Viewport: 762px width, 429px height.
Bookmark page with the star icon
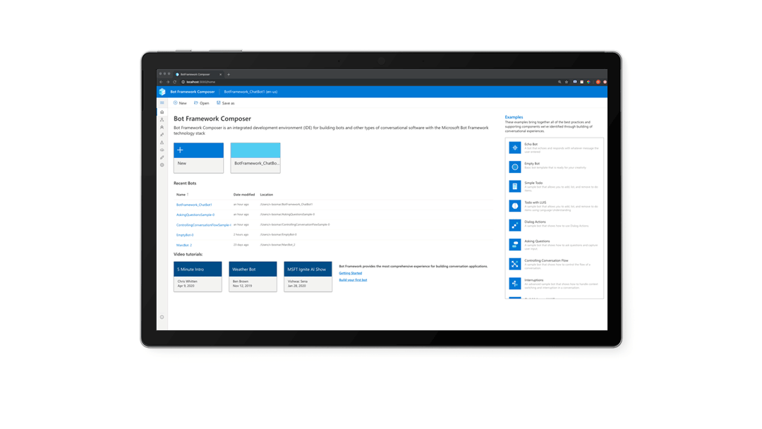pos(567,82)
